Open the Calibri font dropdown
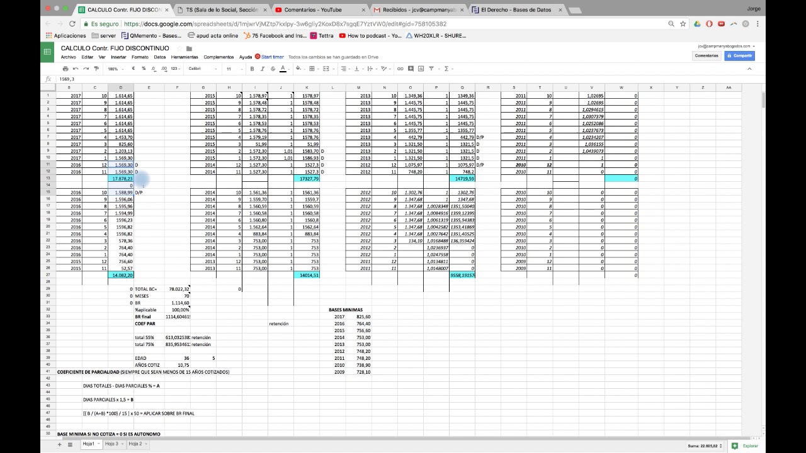Image resolution: width=806 pixels, height=453 pixels. click(203, 69)
